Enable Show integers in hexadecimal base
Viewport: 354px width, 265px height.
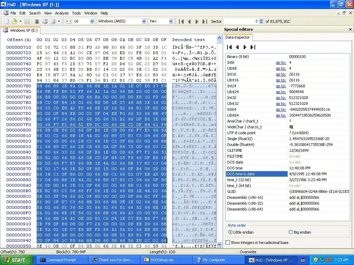(x=257, y=243)
